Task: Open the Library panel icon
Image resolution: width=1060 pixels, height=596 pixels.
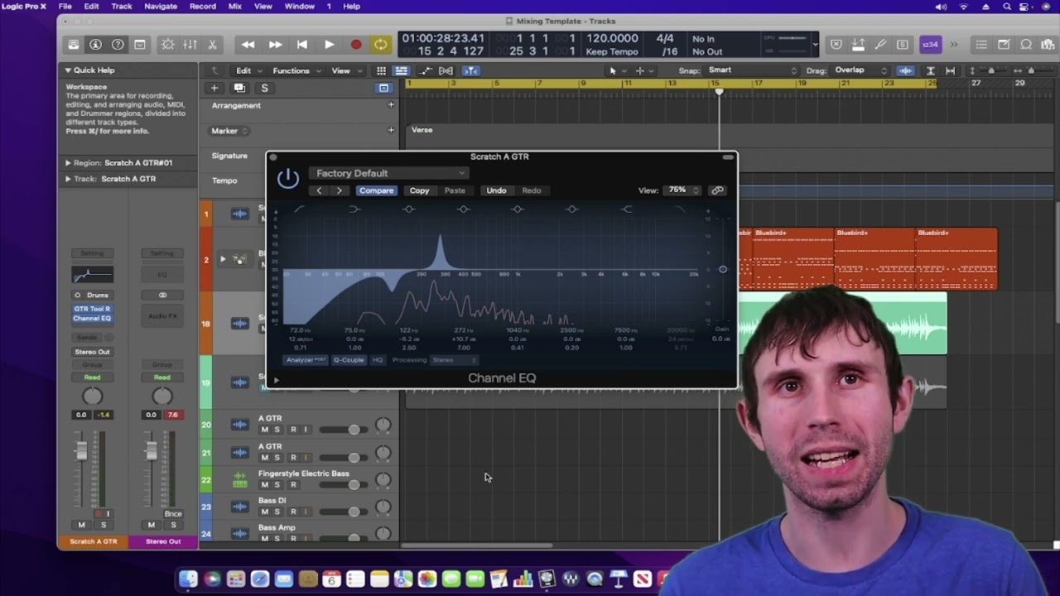Action: 74,45
